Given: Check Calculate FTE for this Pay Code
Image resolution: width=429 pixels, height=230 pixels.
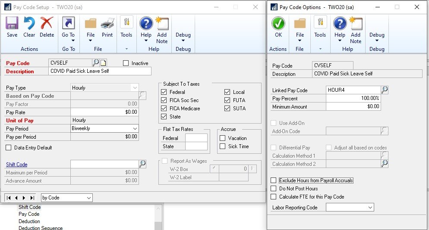Looking at the screenshot, I should pos(273,197).
